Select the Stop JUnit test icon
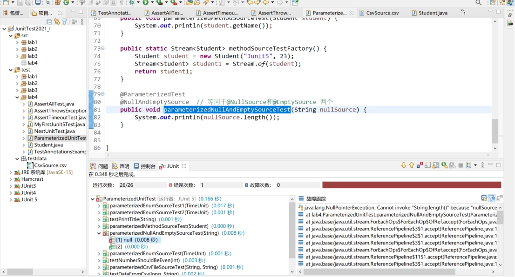 tap(461, 165)
